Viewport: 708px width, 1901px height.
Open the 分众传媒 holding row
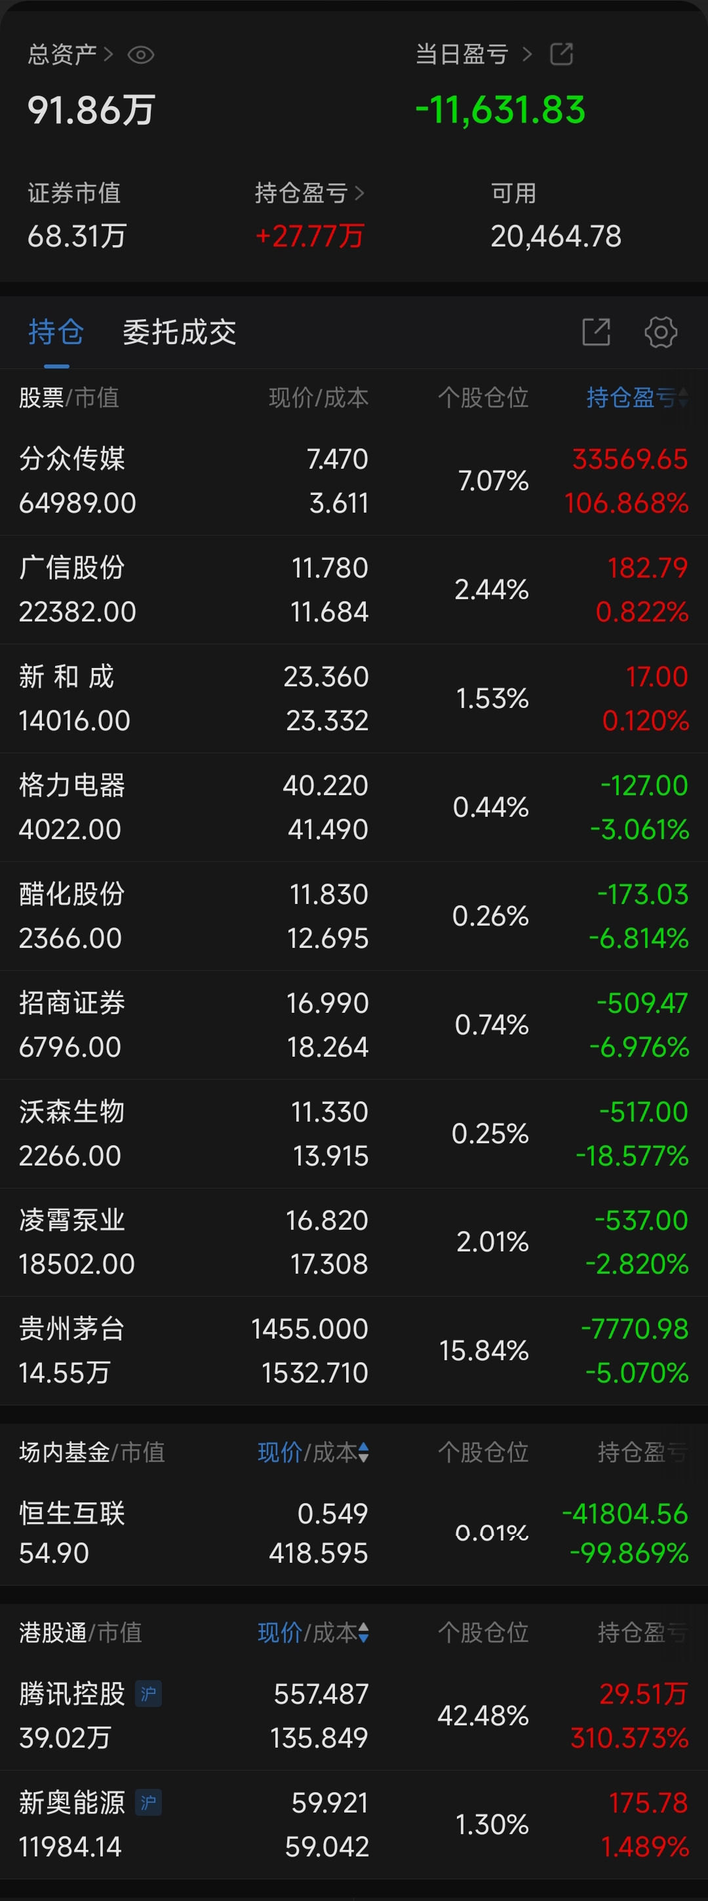pyautogui.click(x=353, y=480)
